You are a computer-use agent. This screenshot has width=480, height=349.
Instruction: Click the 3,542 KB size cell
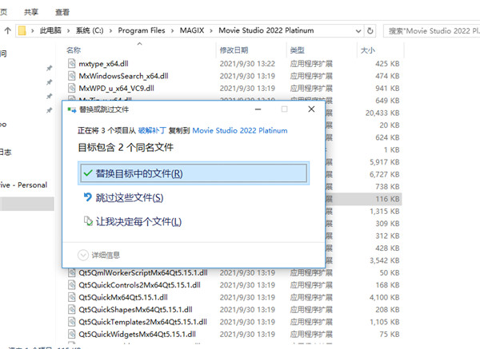[x=385, y=260]
